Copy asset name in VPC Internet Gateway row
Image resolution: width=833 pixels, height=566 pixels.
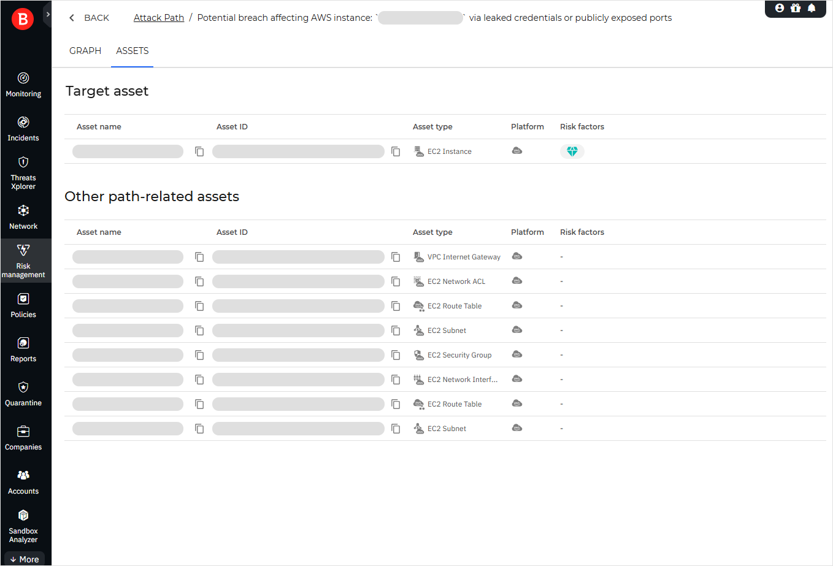coord(199,257)
